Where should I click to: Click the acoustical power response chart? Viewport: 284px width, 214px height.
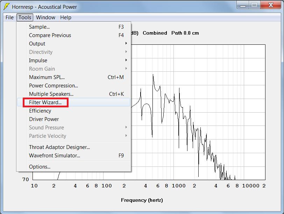point(198,112)
